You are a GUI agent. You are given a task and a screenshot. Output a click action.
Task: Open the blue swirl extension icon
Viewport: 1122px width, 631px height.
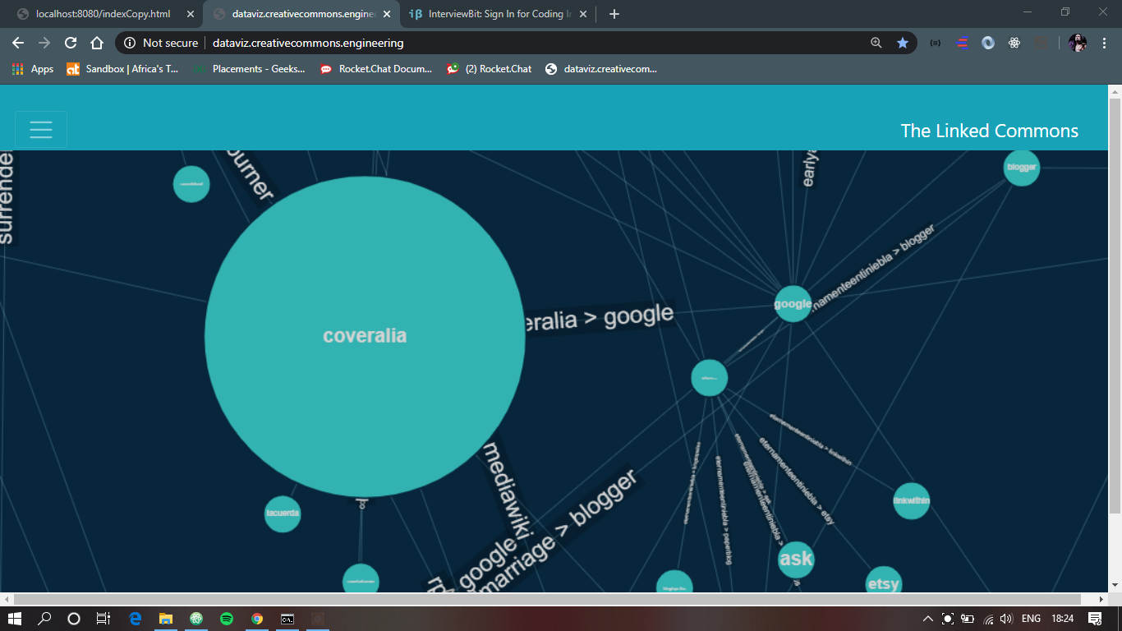988,43
